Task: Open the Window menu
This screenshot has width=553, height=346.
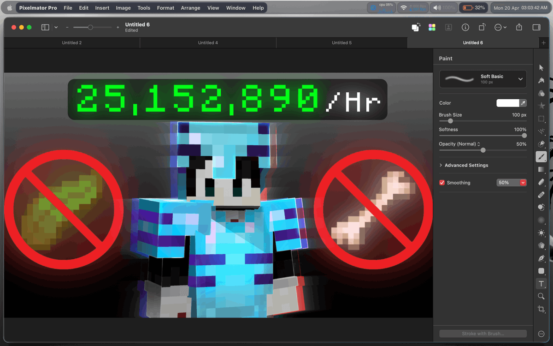Action: [x=235, y=8]
